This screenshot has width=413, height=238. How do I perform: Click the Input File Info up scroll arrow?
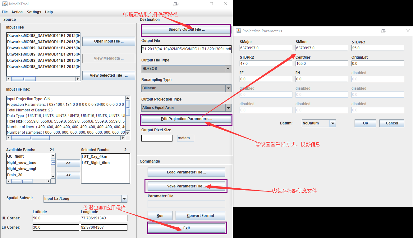(x=127, y=97)
